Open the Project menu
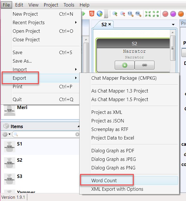Image resolution: width=186 pixels, height=201 pixels. (51, 5)
